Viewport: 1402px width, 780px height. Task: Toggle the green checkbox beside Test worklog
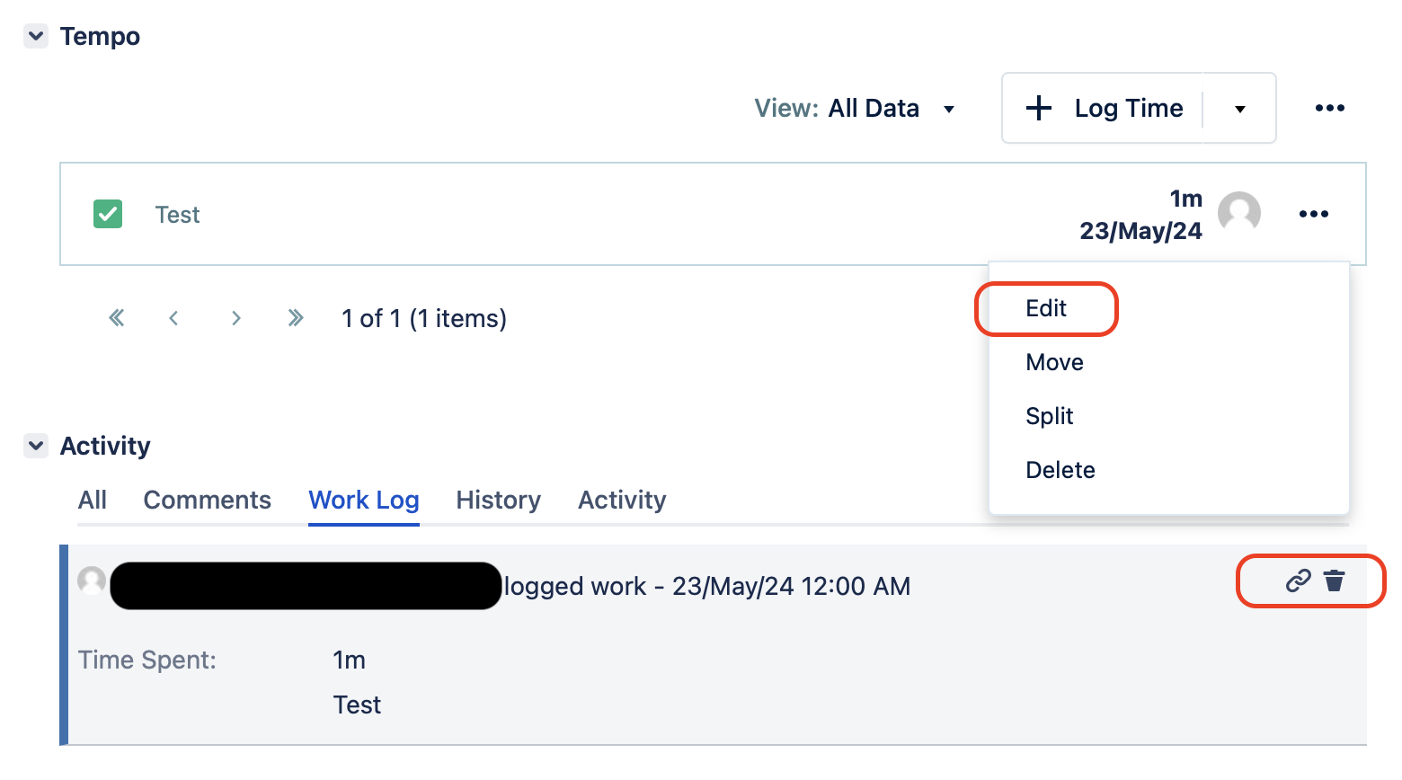click(x=108, y=214)
